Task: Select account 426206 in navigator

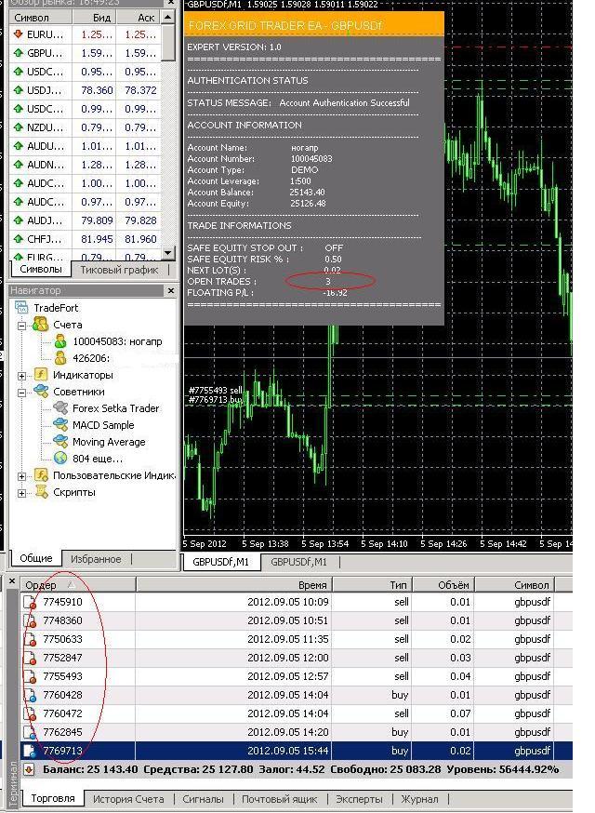Action: [91, 358]
